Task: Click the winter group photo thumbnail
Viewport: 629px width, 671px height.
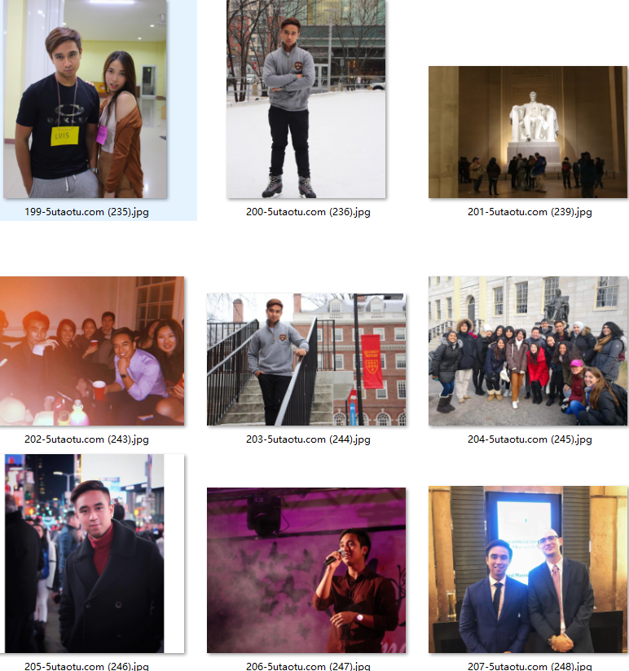Action: point(528,351)
